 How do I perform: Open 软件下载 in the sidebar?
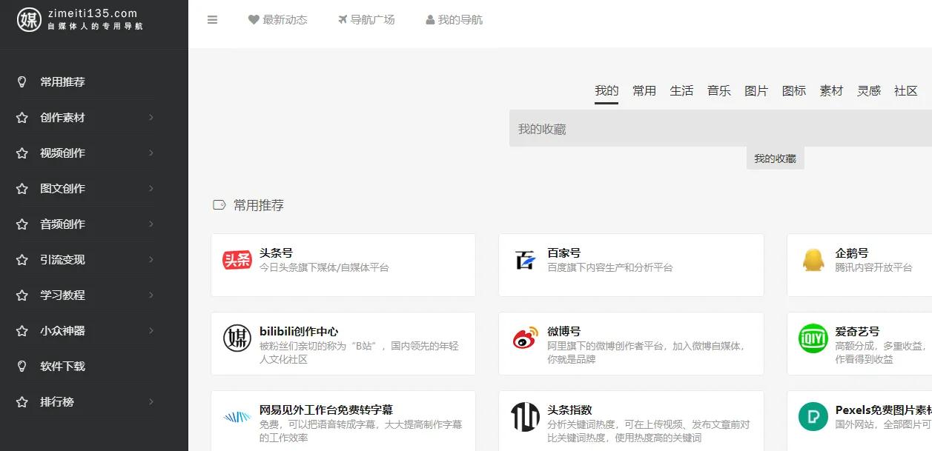(x=62, y=367)
